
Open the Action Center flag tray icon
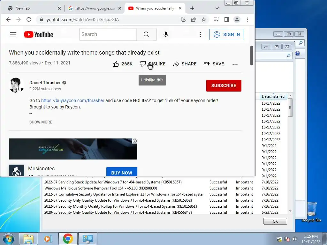coord(287,239)
